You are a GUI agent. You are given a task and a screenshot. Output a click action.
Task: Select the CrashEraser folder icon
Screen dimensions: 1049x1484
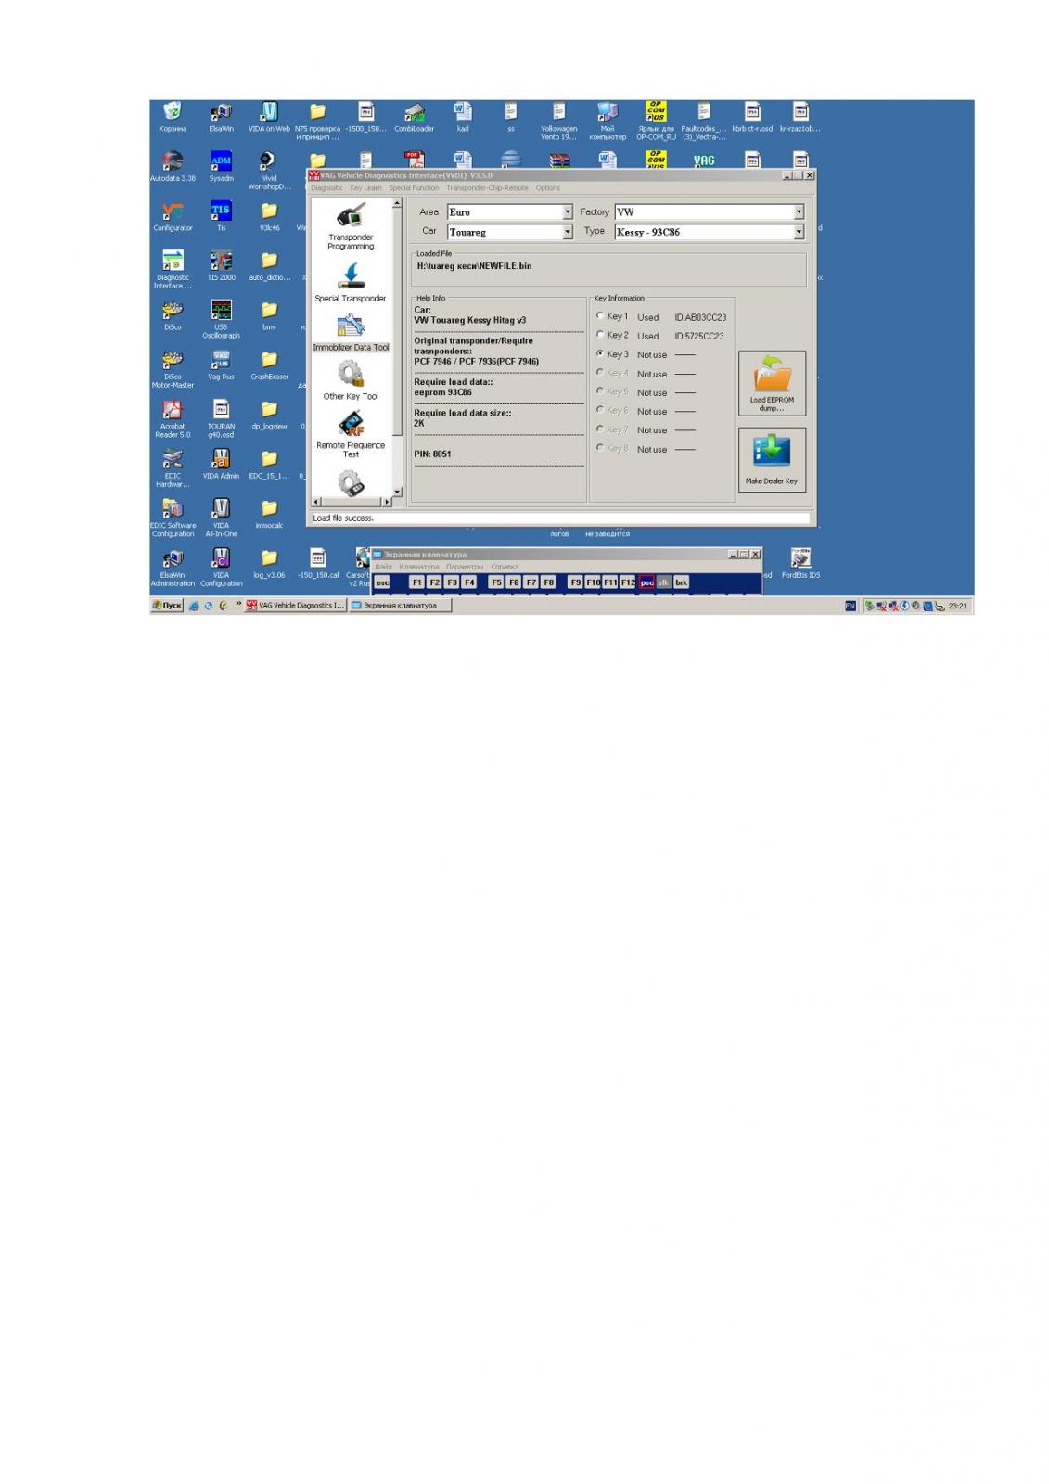coord(269,365)
